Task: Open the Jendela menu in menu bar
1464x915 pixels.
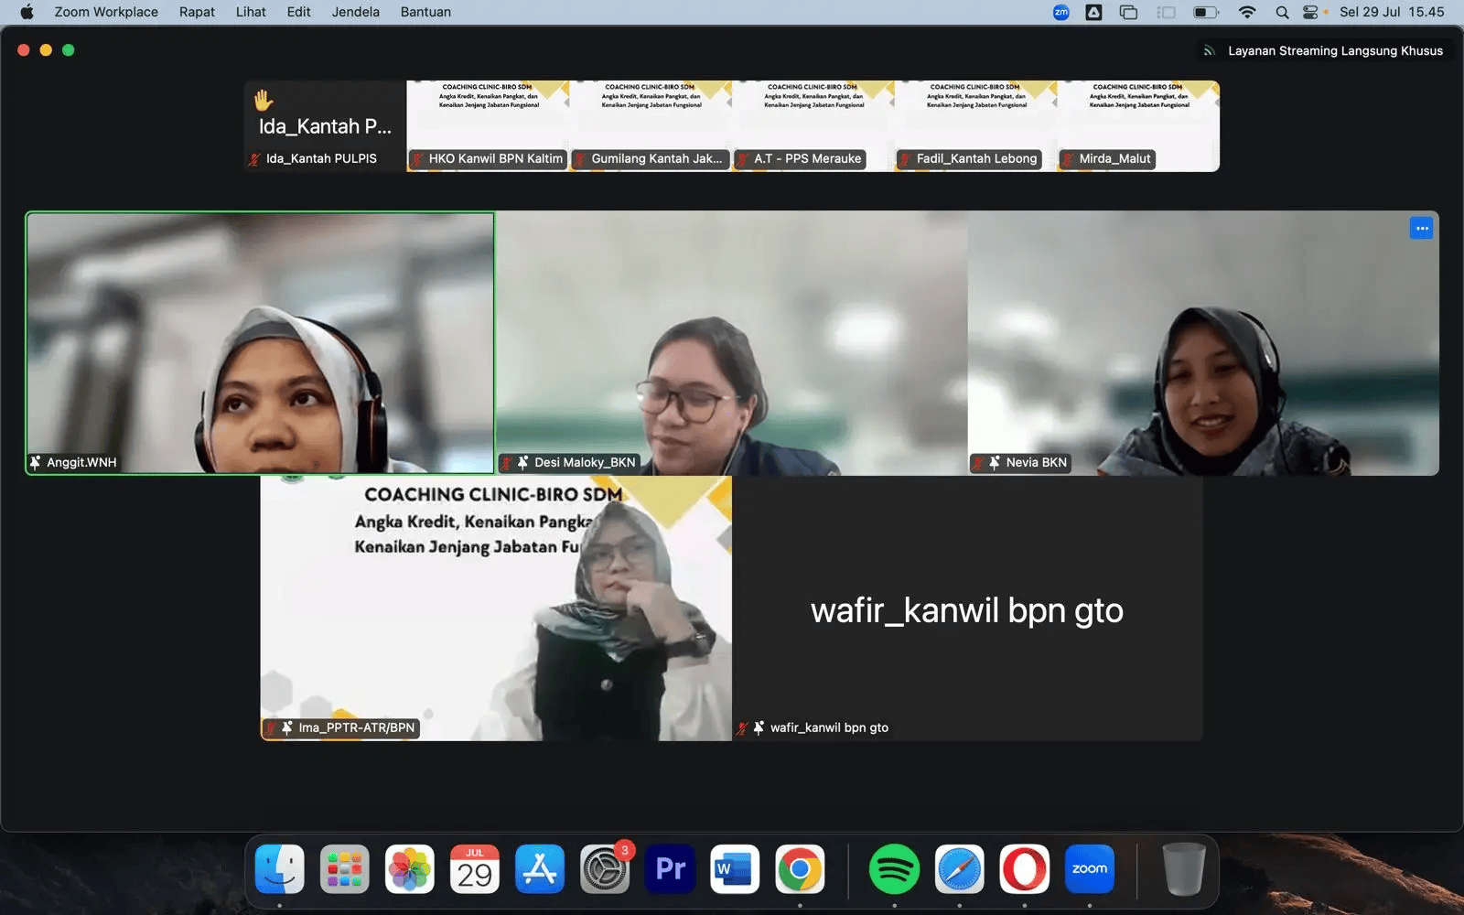Action: click(355, 12)
